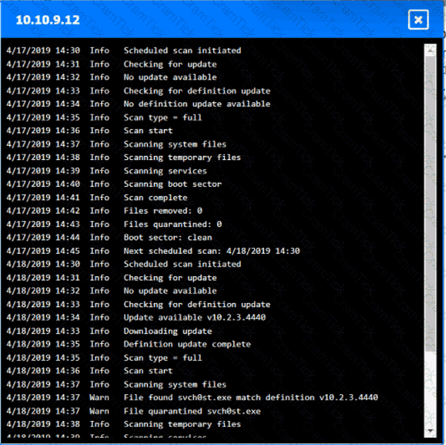Screen dimensions: 446x445
Task: Click the 'Files removed: 0' log line
Action: pos(162,211)
